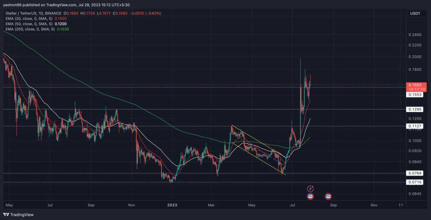The width and height of the screenshot is (431, 220).
Task: Click the 0.1000 price axis label
Action: coord(415,141)
